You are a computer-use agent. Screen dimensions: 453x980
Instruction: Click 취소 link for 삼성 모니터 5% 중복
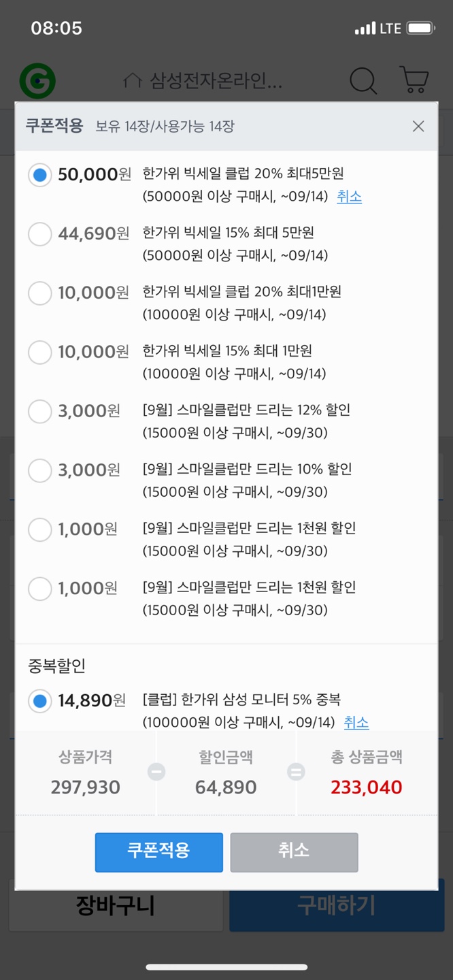[x=356, y=722]
